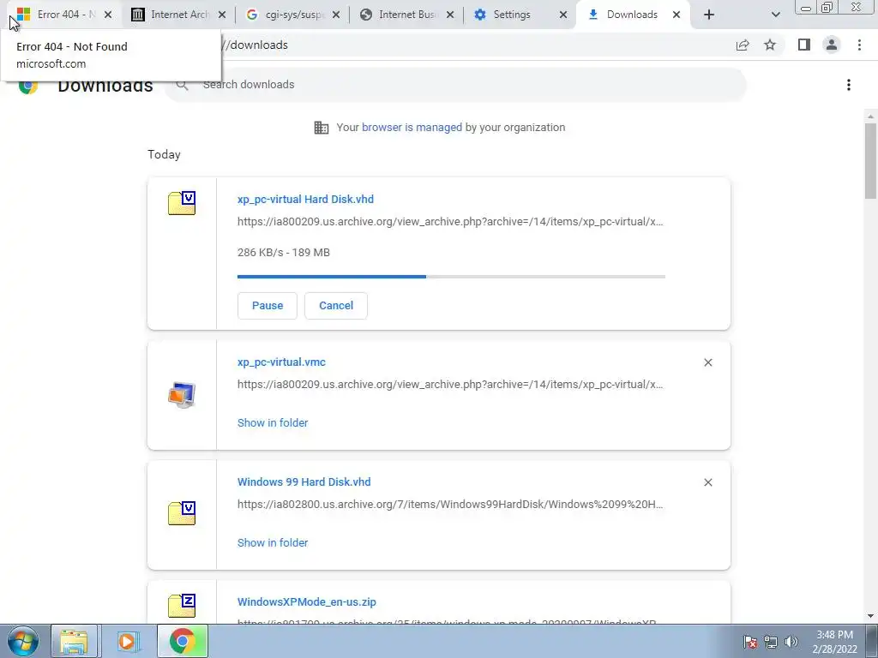Close the Downloads tab

(x=677, y=15)
